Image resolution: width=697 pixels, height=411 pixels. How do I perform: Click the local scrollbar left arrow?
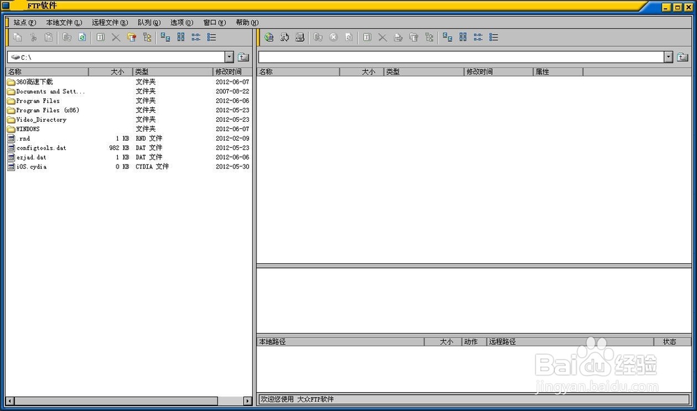click(x=10, y=401)
